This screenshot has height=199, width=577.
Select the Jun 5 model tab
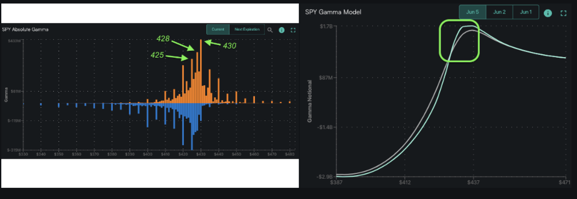click(x=472, y=12)
